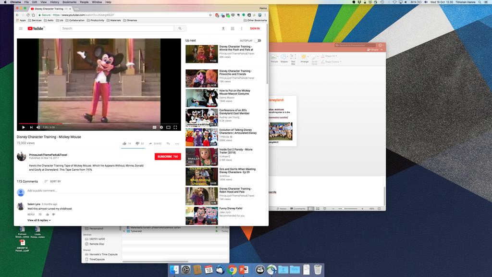492x277 pixels.
Task: Seek on the video progress bar
Action: (99, 124)
